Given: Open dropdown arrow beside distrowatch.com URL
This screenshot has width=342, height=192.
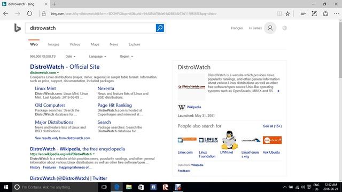Looking at the screenshot, I should click(x=58, y=73).
